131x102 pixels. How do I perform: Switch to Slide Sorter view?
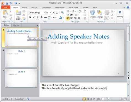(88, 99)
